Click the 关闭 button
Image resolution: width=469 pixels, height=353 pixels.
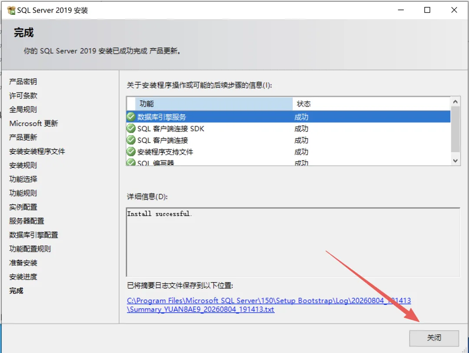click(434, 338)
